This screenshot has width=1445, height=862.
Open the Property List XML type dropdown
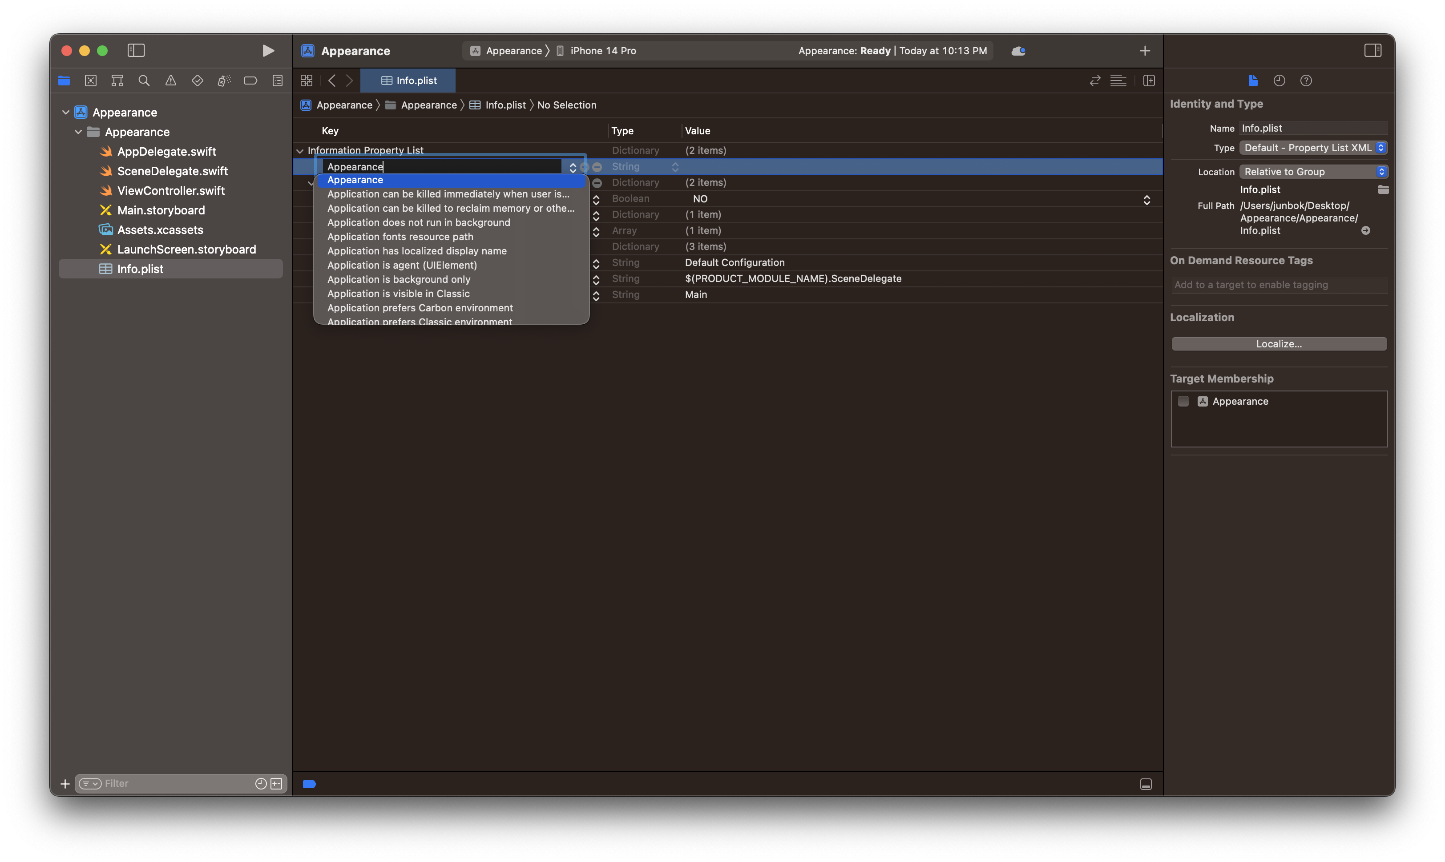point(1313,148)
